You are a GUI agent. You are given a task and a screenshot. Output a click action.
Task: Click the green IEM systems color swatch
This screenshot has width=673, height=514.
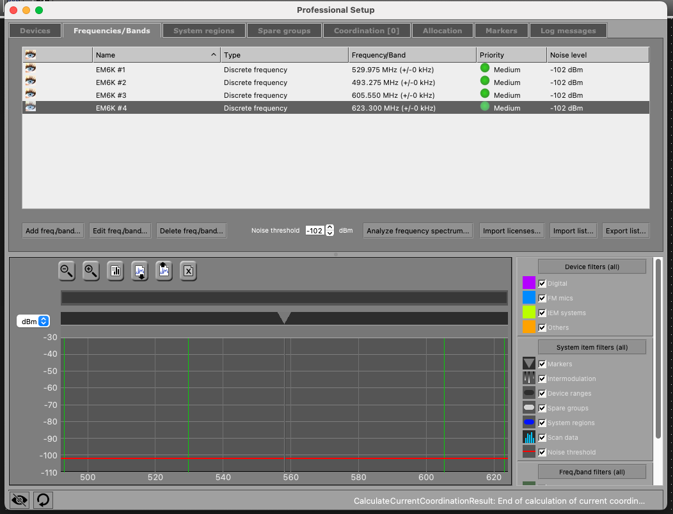click(x=529, y=312)
